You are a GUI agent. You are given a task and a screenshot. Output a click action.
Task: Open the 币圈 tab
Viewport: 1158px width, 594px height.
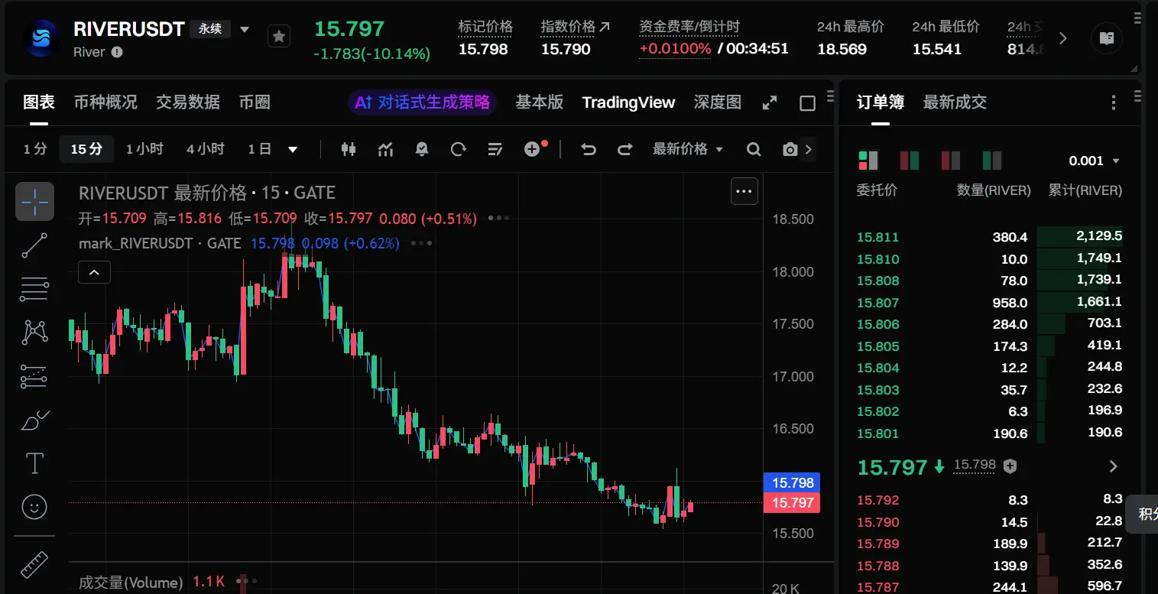point(255,102)
